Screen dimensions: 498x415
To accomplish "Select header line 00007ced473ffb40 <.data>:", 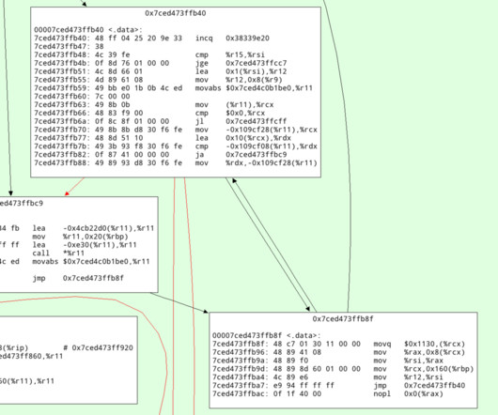I will [x=88, y=30].
